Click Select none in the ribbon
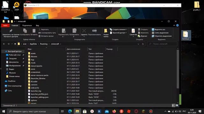This screenshot has width=204, height=114. [x=160, y=33]
